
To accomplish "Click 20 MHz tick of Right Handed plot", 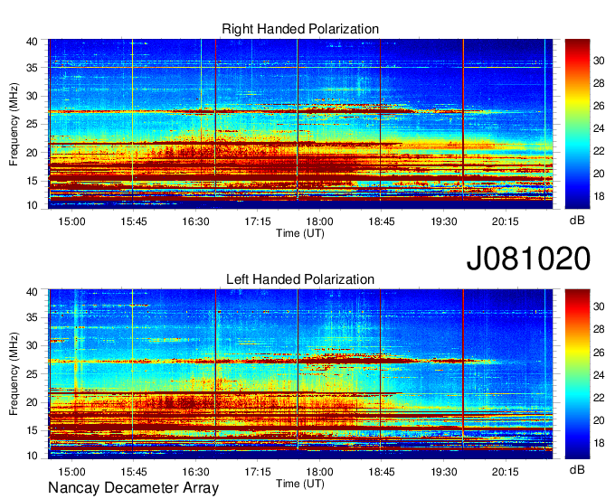I will pyautogui.click(x=33, y=153).
